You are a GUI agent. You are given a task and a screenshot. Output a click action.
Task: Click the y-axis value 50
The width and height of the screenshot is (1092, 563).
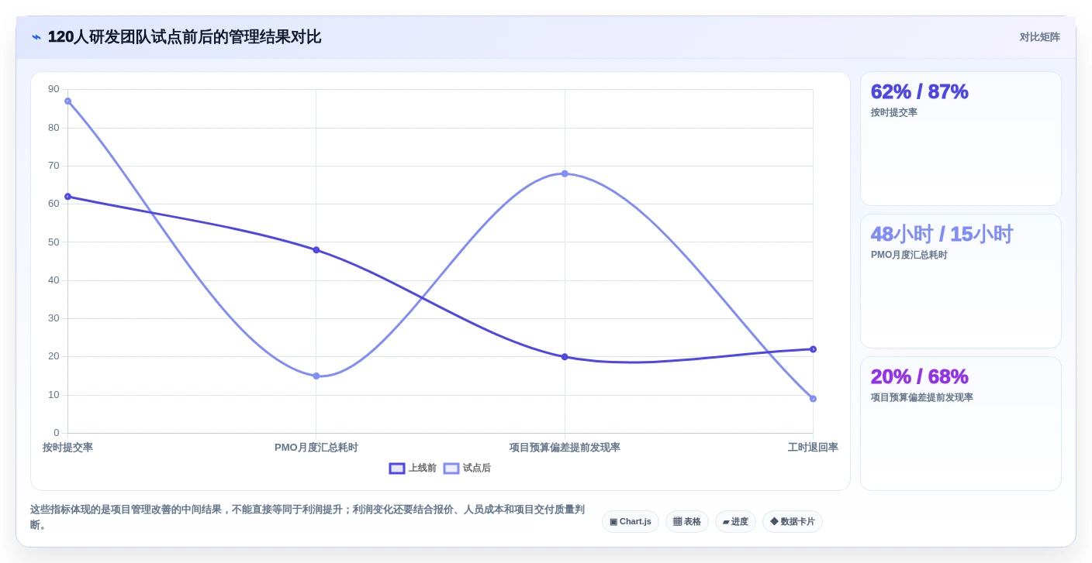[54, 242]
